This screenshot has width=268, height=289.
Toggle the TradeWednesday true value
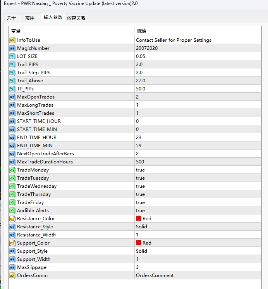point(140,186)
